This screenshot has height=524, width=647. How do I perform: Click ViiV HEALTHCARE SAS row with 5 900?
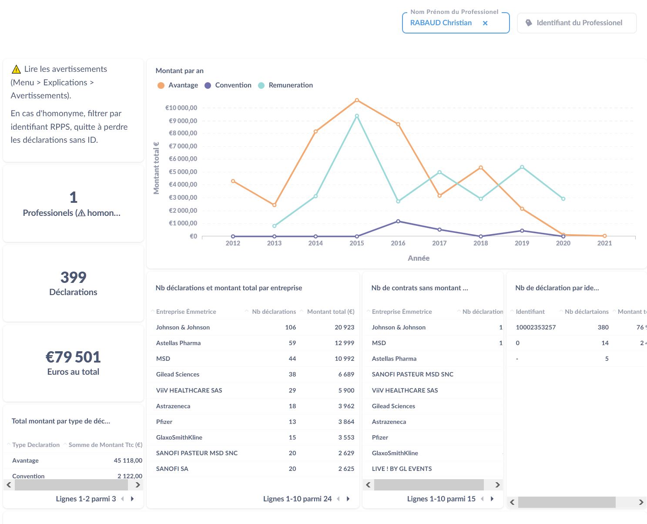[x=253, y=390]
